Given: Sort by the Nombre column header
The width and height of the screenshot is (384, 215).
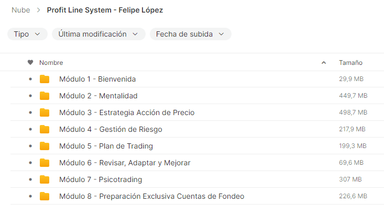Looking at the screenshot, I should (51, 63).
